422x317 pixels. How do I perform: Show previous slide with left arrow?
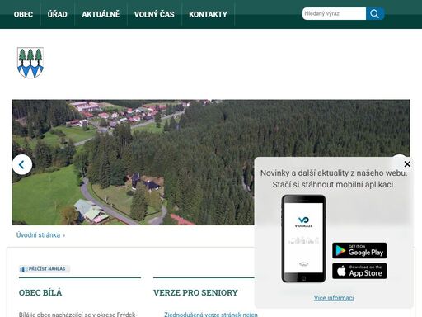22,164
